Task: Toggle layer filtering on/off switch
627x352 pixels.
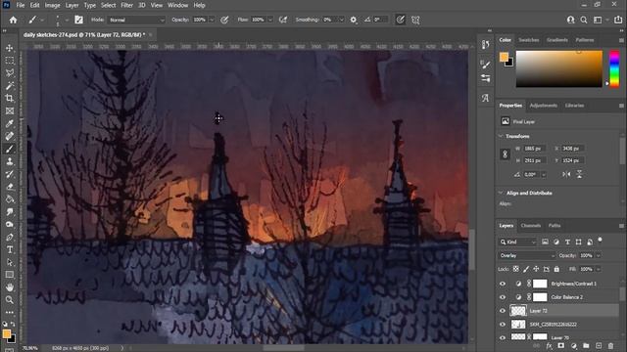Action: tap(600, 240)
